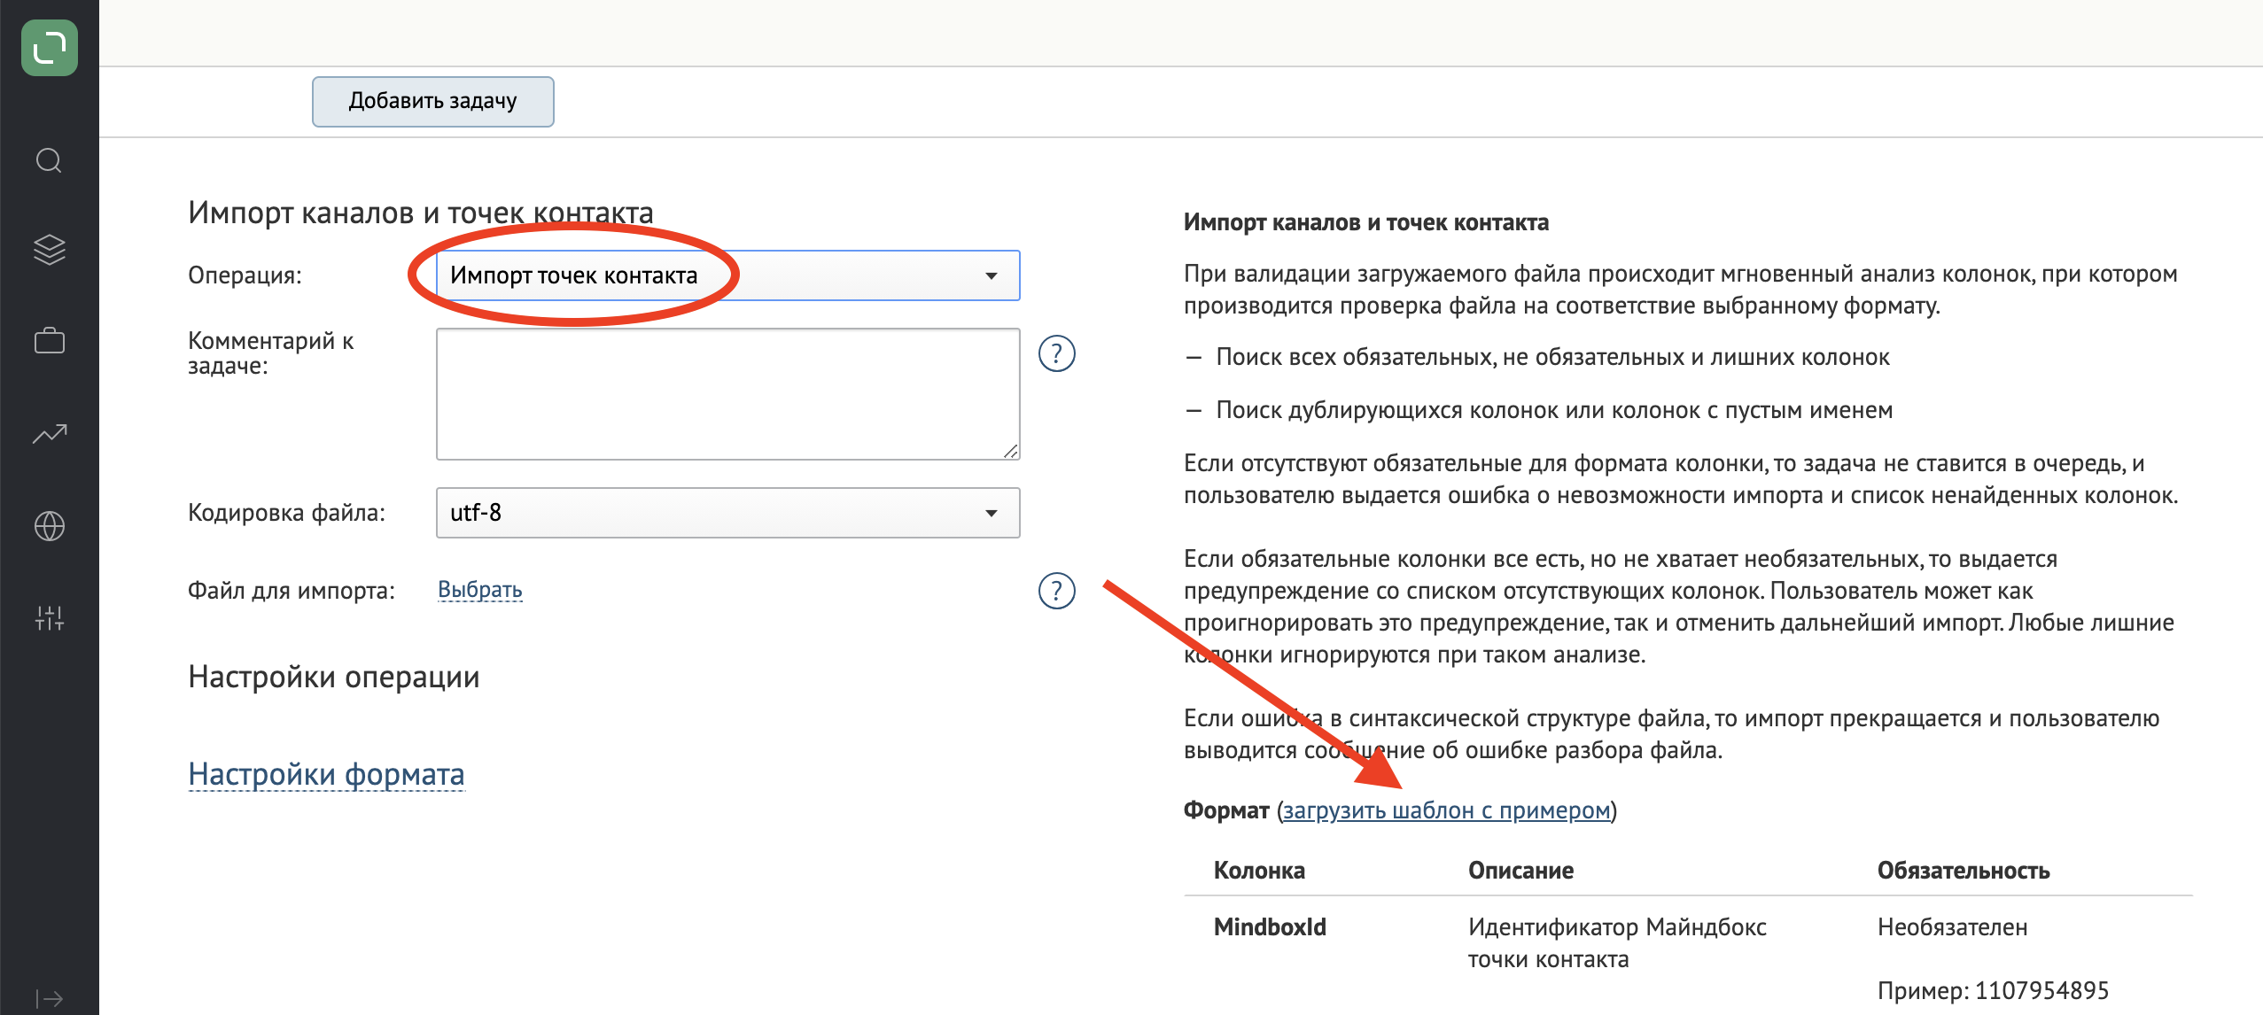
Task: Open the sliders settings icon in sidebar
Action: coord(50,617)
